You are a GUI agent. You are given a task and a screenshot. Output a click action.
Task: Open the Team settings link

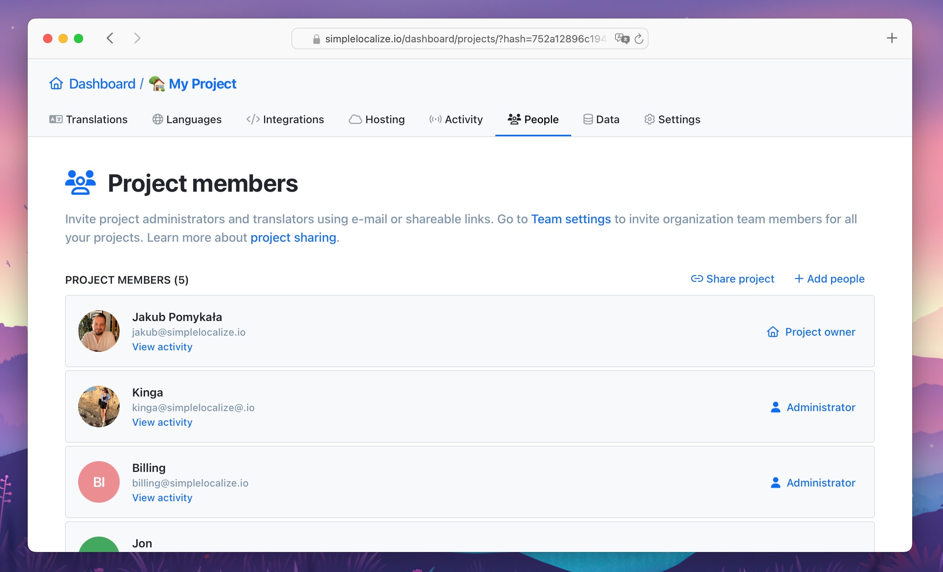tap(571, 219)
